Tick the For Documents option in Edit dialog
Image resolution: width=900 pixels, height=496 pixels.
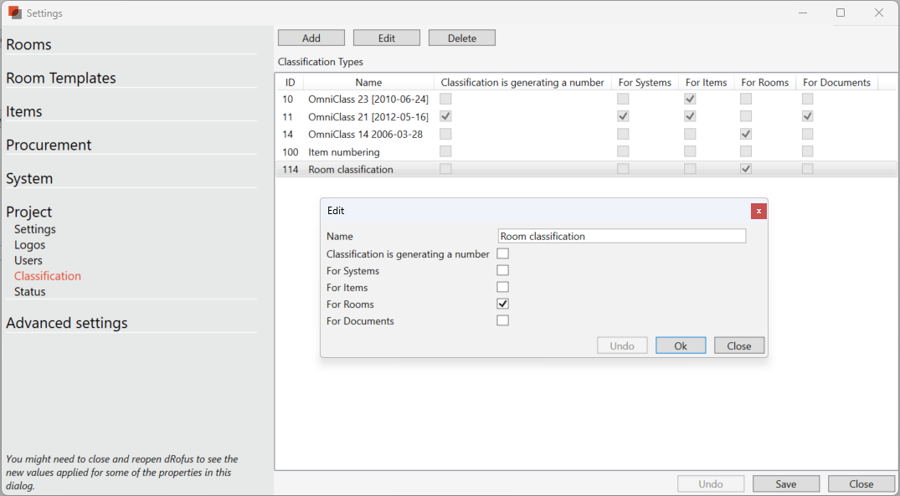502,320
